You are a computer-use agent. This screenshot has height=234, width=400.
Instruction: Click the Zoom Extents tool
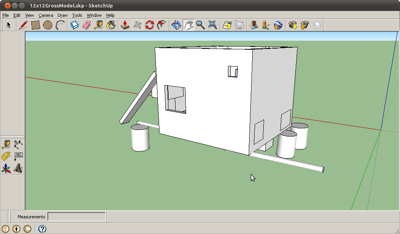212,25
